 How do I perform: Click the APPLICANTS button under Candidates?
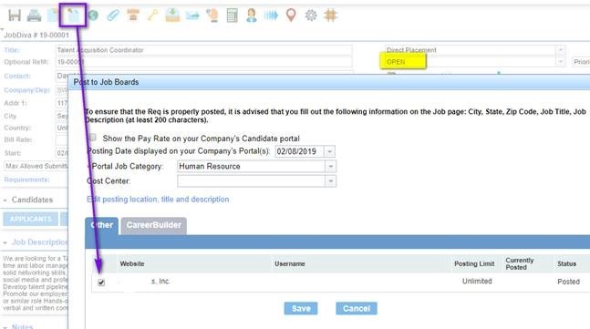point(30,219)
